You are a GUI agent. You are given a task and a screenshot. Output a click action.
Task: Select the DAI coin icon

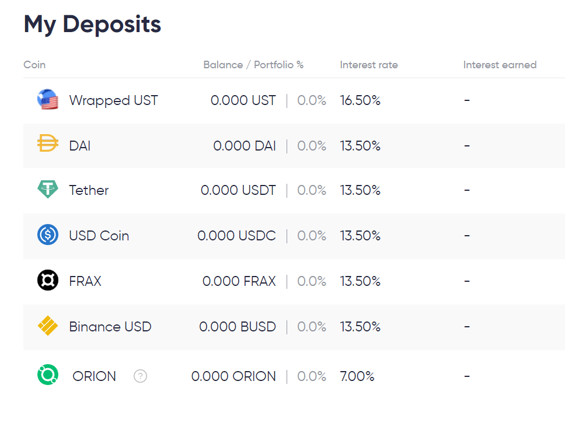[47, 145]
